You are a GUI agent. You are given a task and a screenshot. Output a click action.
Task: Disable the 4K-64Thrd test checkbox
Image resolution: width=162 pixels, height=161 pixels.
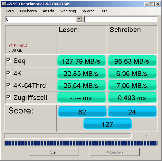click(8, 85)
